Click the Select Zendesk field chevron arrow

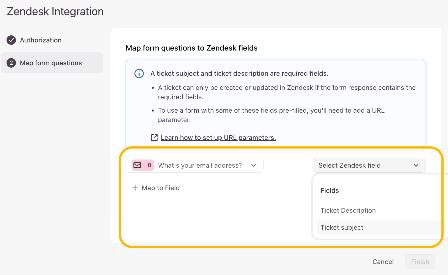[416, 165]
